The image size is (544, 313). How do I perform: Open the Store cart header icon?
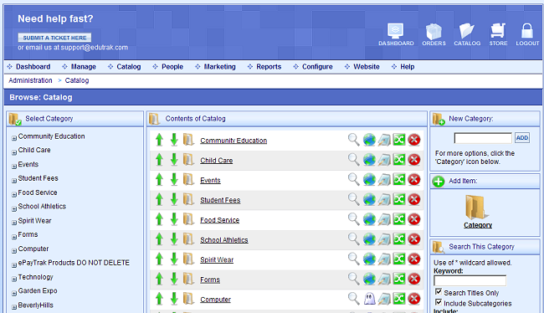(498, 34)
